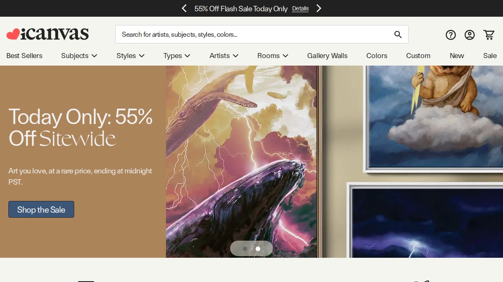Click the Today Only 55% Off headline
The height and width of the screenshot is (282, 503).
pos(81,127)
